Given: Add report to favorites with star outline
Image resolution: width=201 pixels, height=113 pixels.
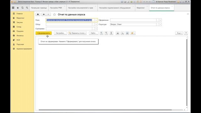Looking at the screenshot, I should [x=54, y=14].
